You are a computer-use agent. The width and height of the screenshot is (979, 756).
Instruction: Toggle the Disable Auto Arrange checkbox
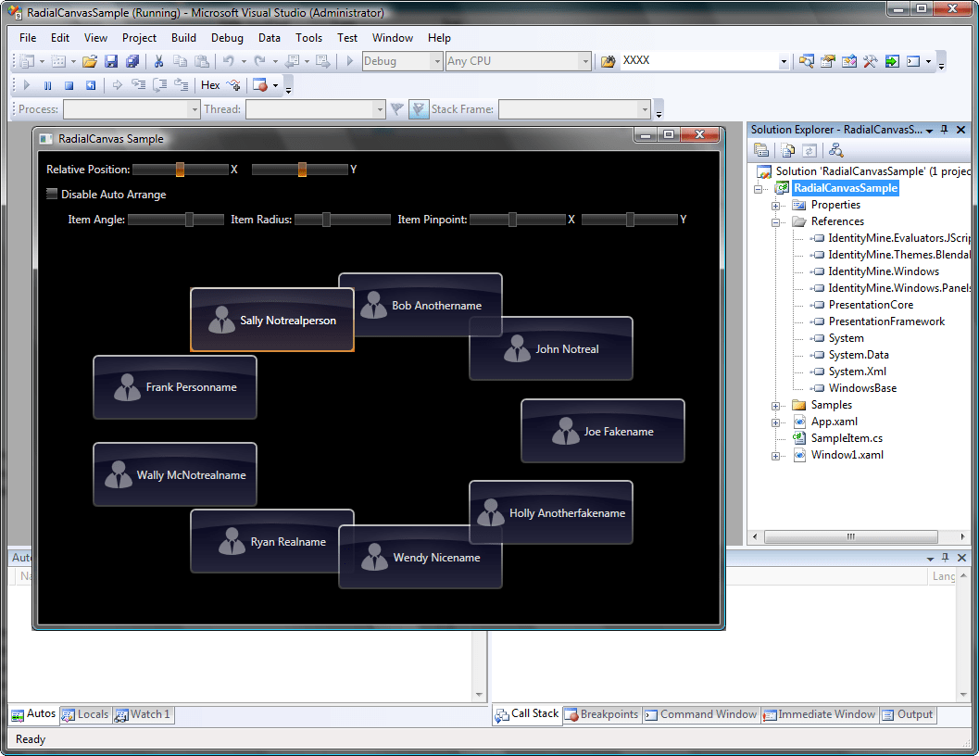(52, 195)
